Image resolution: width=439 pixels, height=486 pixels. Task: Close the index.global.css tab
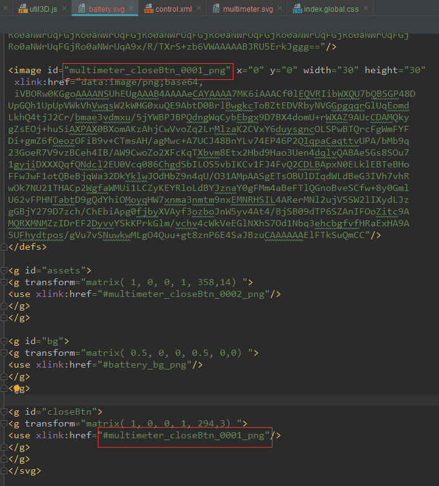click(x=366, y=9)
